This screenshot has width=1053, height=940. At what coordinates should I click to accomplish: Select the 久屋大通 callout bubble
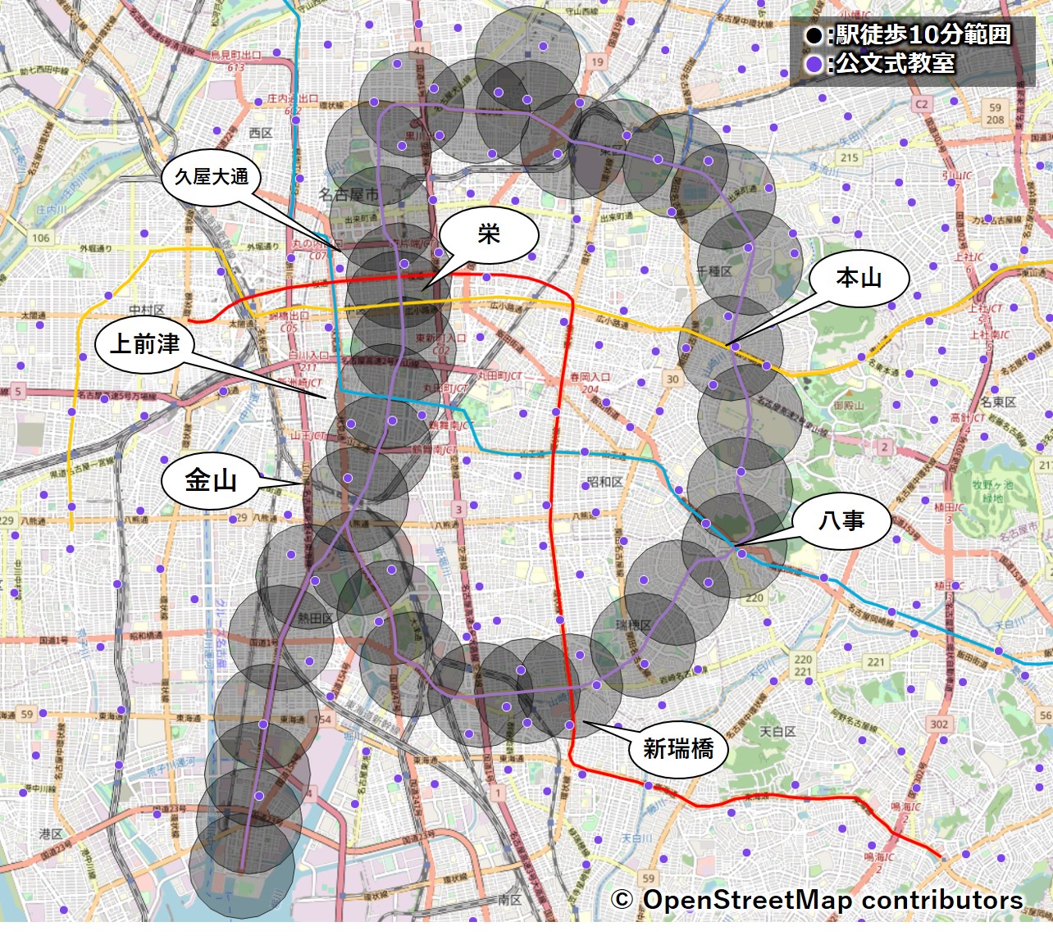click(211, 177)
